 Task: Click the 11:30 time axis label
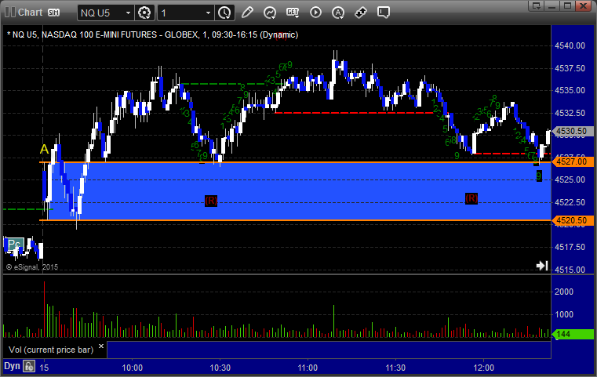tap(395, 368)
